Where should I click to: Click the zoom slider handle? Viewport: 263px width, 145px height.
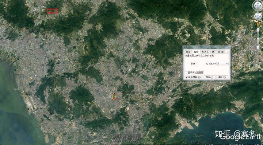(258, 39)
